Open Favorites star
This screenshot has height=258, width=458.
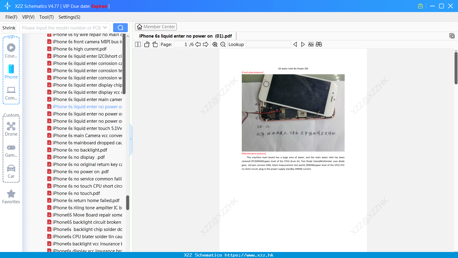[x=11, y=197]
